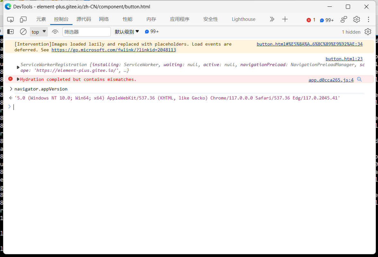
Task: Select the inspect element picker tool
Action: point(10,19)
